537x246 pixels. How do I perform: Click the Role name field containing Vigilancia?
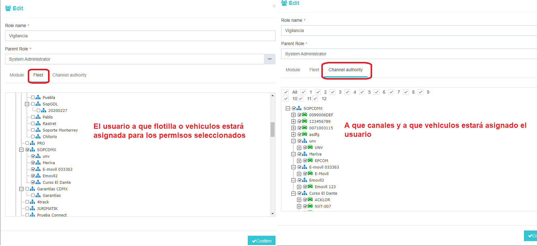pos(140,36)
